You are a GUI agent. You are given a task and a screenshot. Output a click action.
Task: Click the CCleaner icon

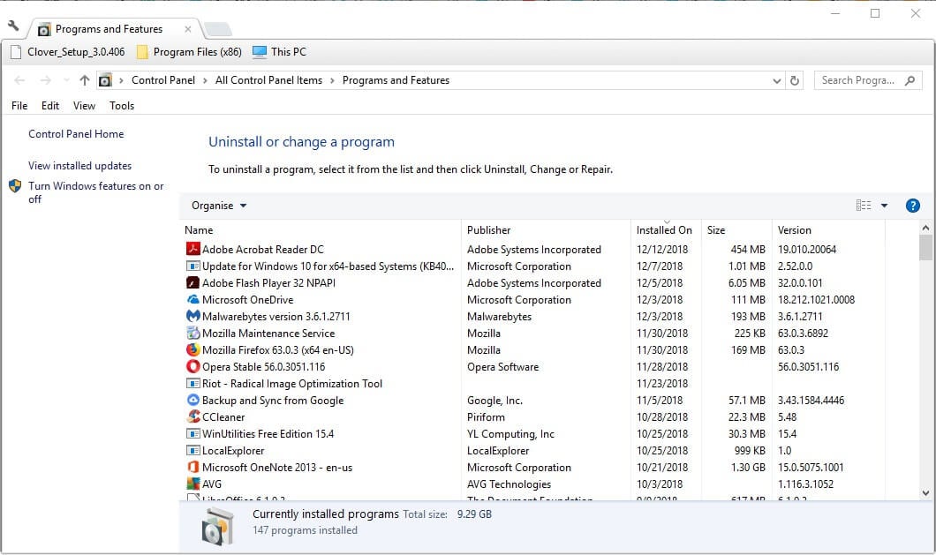(192, 416)
